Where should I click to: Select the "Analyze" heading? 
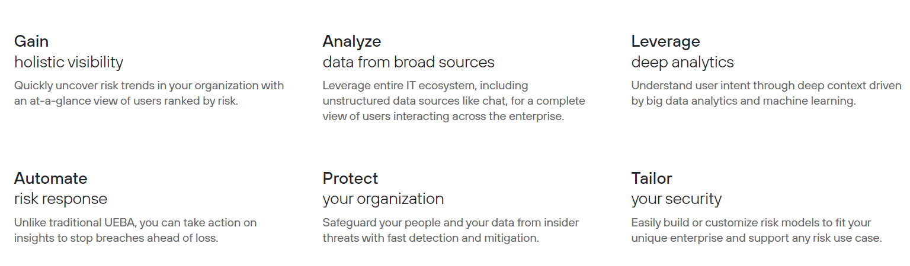(352, 41)
